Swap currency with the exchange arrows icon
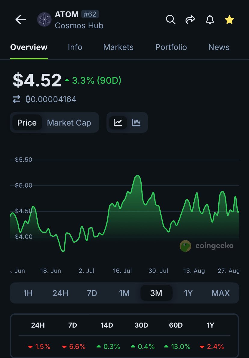This screenshot has width=249, height=358. pyautogui.click(x=17, y=99)
